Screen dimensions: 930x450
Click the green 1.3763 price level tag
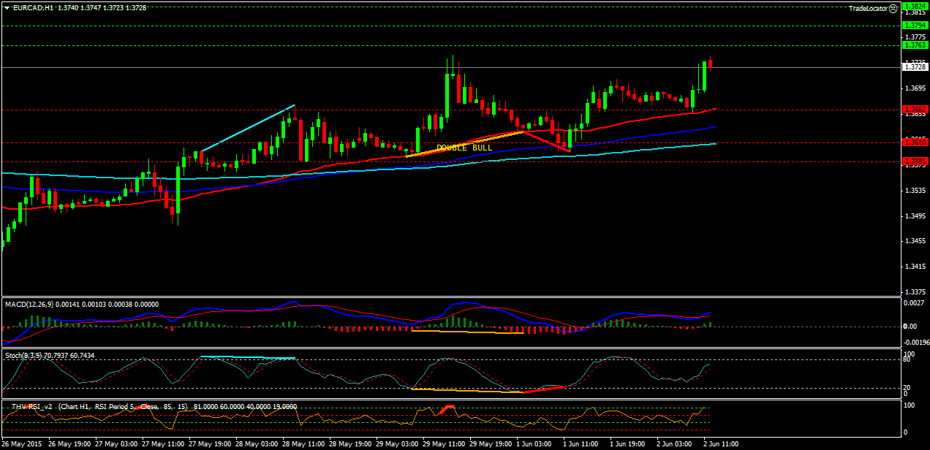915,45
